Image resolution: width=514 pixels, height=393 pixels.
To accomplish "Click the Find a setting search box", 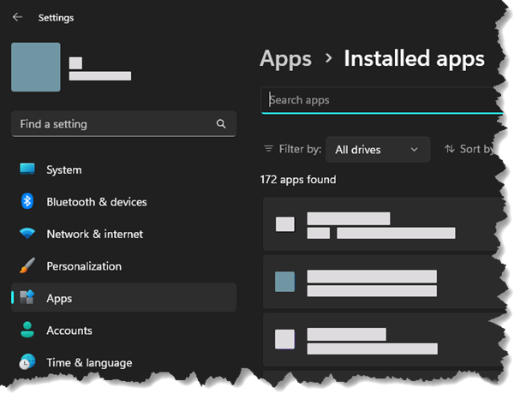I will point(124,124).
